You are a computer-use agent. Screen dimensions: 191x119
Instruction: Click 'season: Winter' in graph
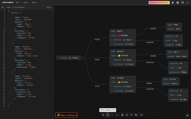171,84
